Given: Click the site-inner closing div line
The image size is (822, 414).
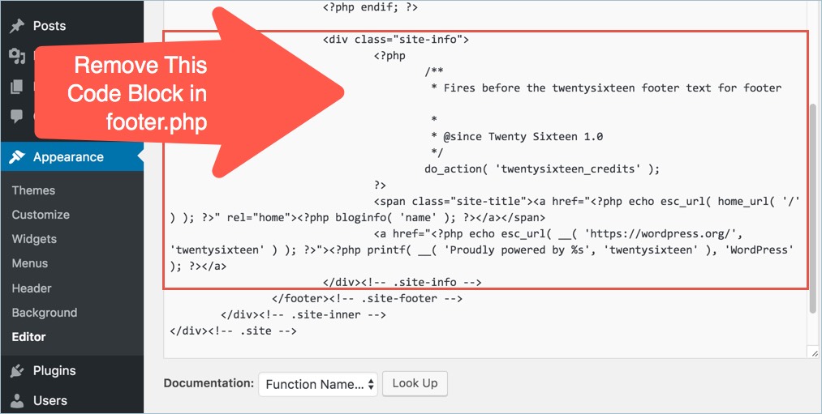Looking at the screenshot, I should (303, 314).
